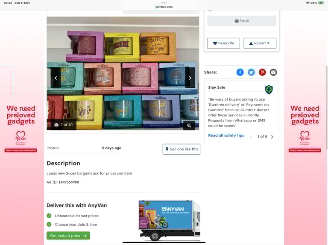
Task: Share the ad on Twitter
Action: [251, 72]
